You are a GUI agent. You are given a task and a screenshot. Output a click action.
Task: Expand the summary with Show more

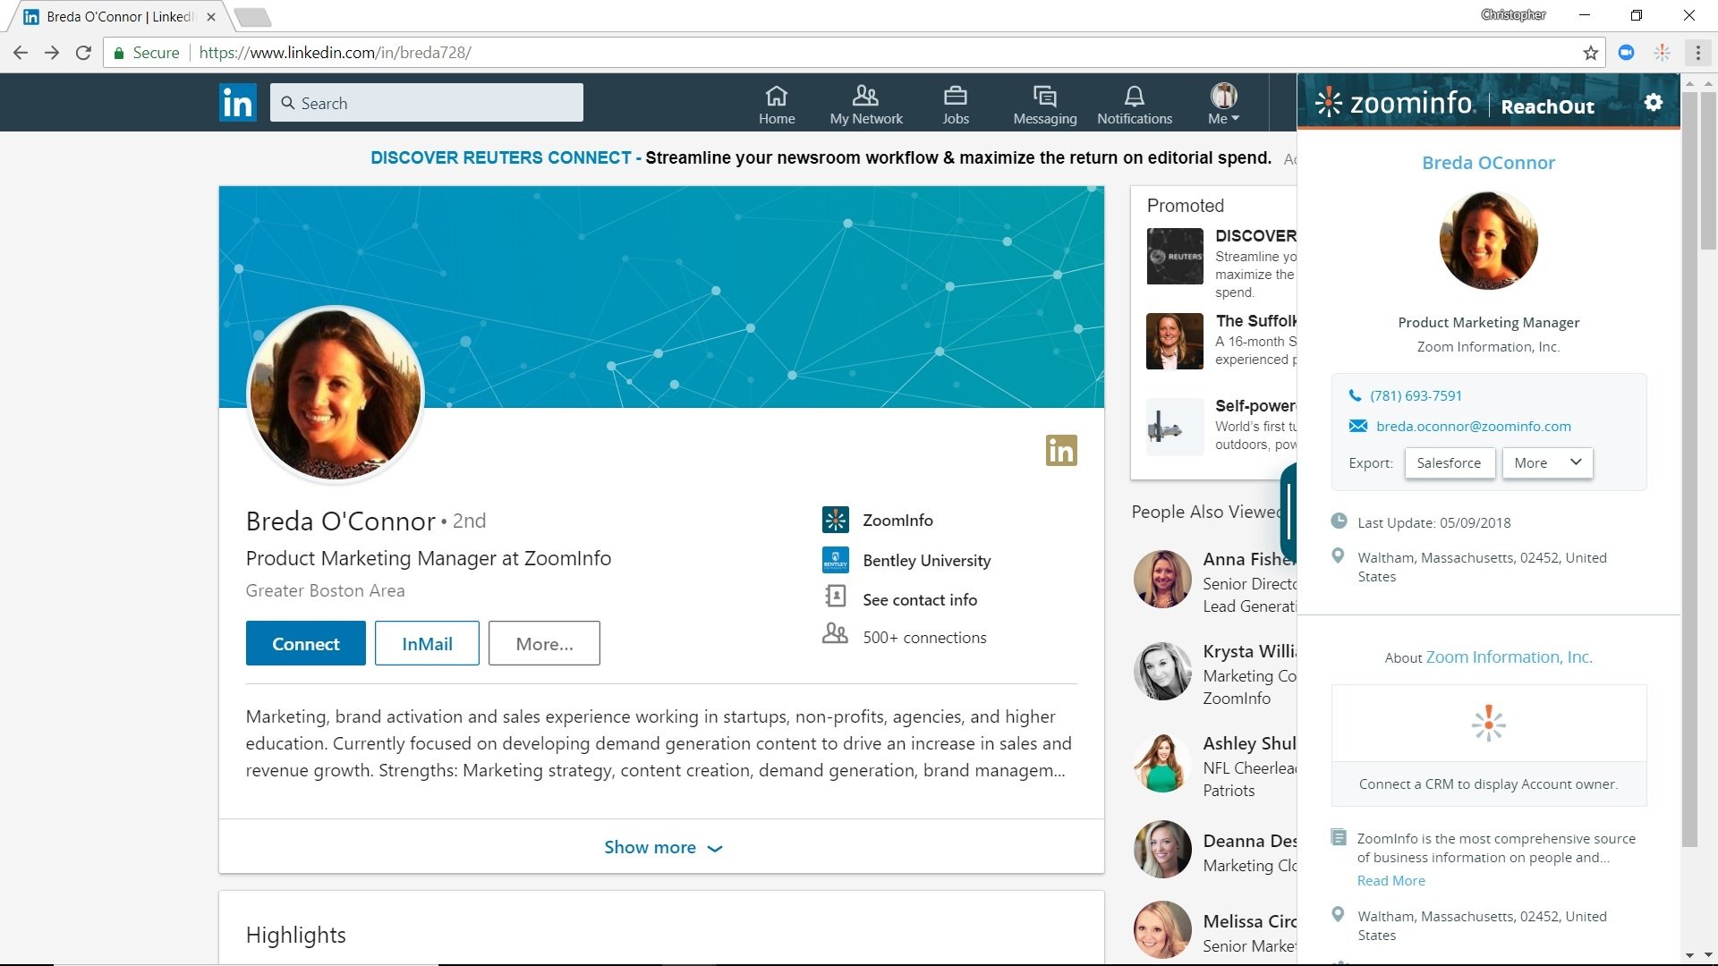click(x=662, y=847)
